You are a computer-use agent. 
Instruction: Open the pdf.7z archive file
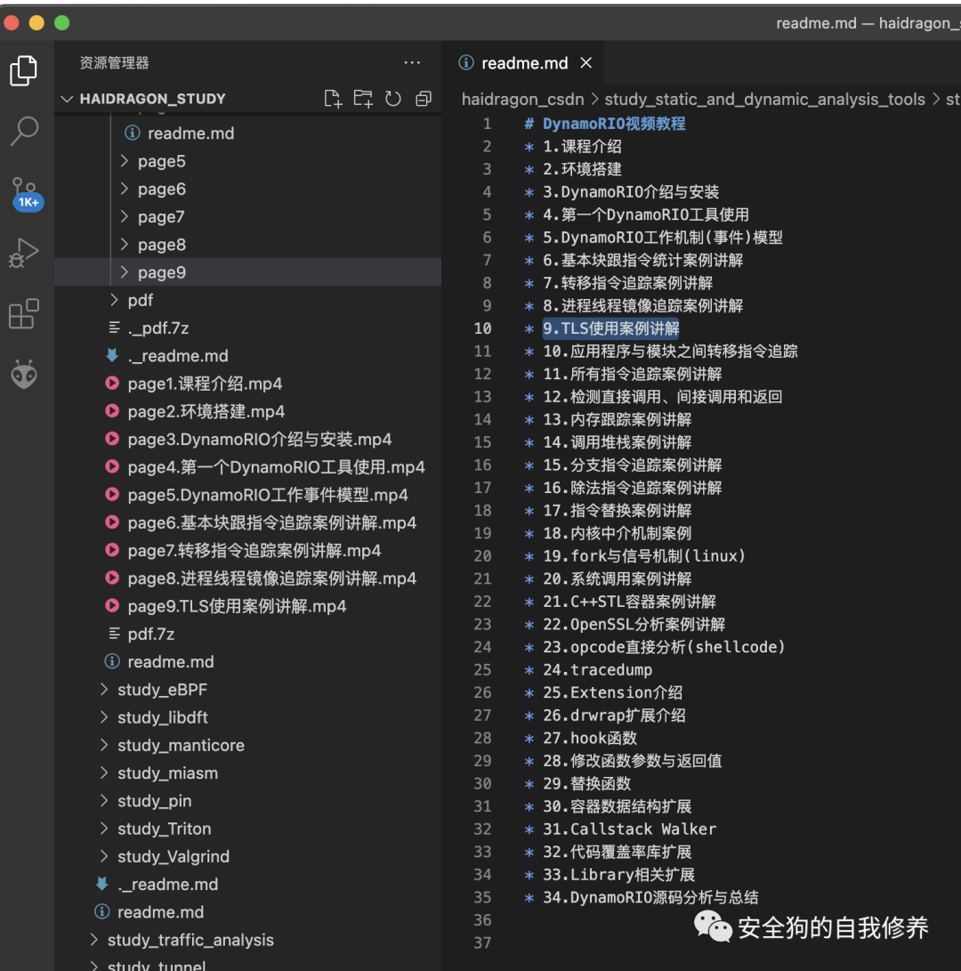247,634
